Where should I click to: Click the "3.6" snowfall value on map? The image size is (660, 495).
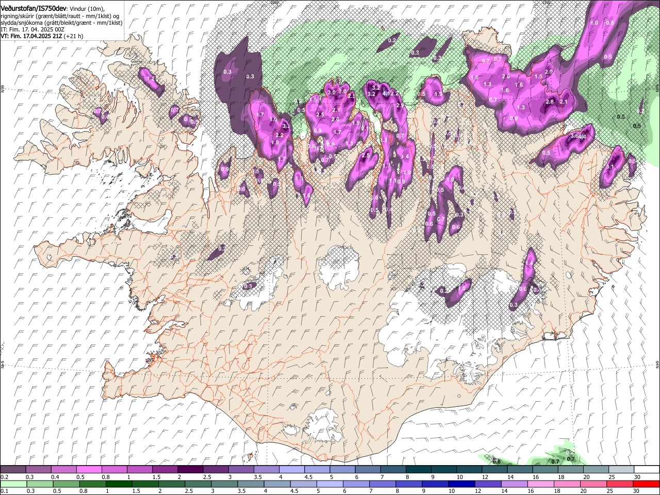click(x=575, y=136)
